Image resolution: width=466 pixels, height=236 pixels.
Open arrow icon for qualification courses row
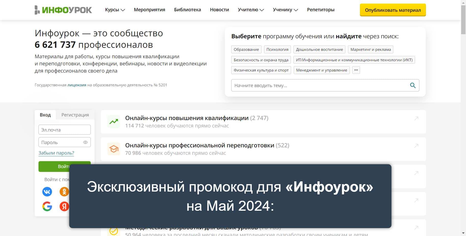416,118
